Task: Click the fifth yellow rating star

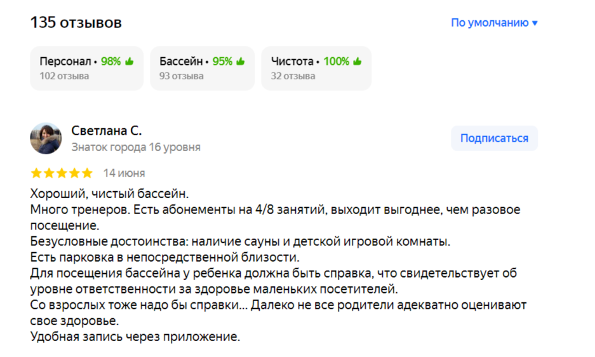Action: [87, 173]
